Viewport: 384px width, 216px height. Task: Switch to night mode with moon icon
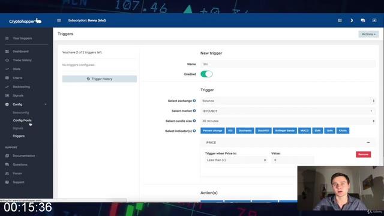point(352,20)
